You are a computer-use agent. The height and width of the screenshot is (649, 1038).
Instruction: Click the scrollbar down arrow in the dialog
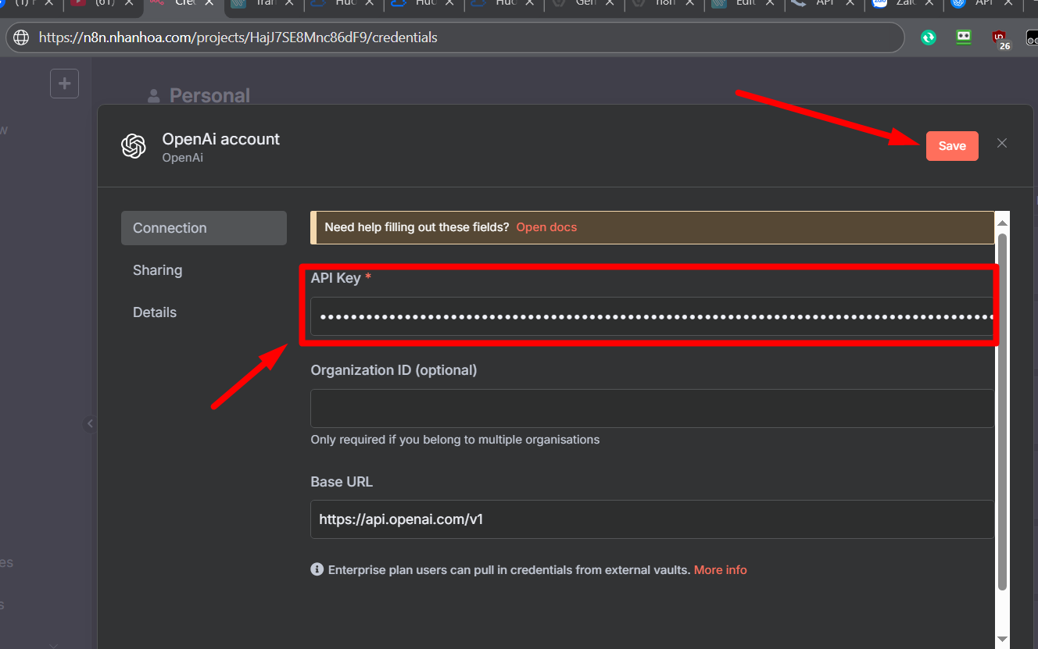pos(1003,640)
